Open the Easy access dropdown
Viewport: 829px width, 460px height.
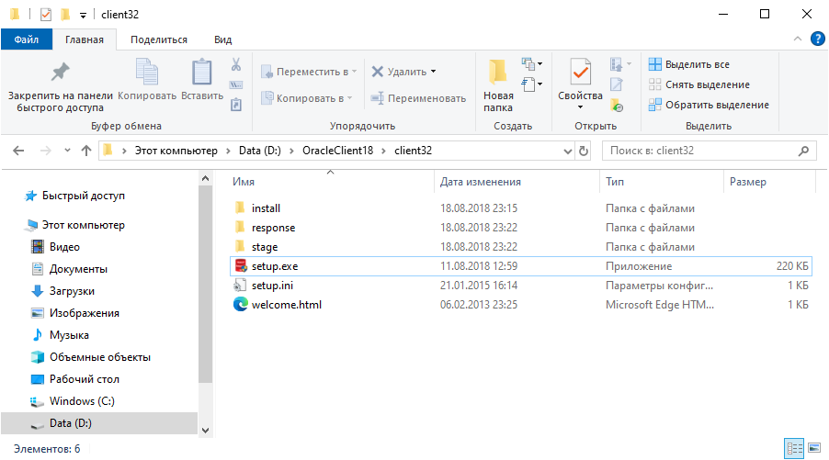click(532, 84)
